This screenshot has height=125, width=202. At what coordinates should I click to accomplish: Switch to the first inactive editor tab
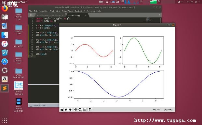(49, 16)
